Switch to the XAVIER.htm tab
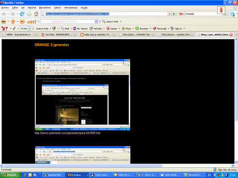The height and width of the screenshot is (178, 238). coord(137,35)
